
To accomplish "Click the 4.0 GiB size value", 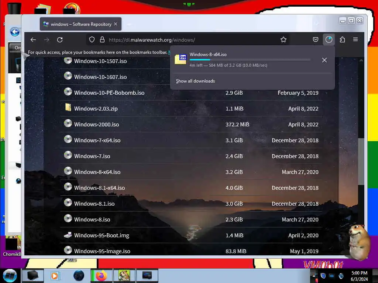I will click(234, 188).
